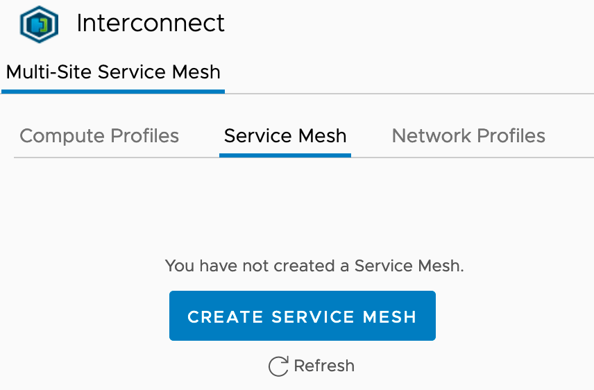View Compute Profiles in the sub-navigation
The image size is (594, 390).
(99, 136)
